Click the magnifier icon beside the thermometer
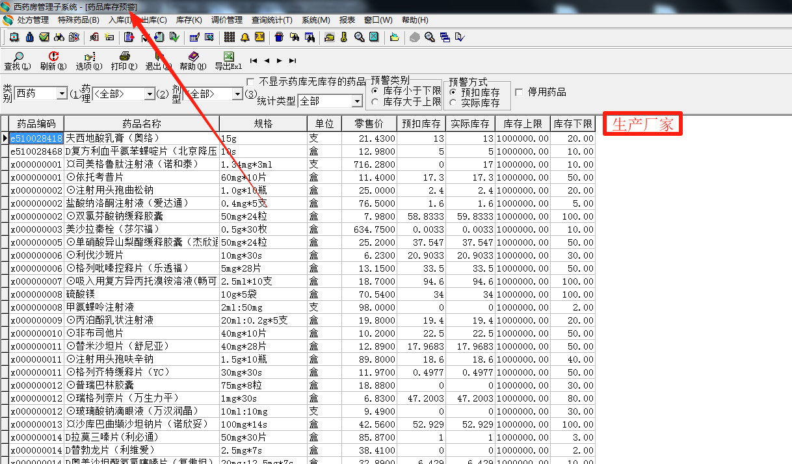Screen dimensions: 792x464 [x=359, y=37]
